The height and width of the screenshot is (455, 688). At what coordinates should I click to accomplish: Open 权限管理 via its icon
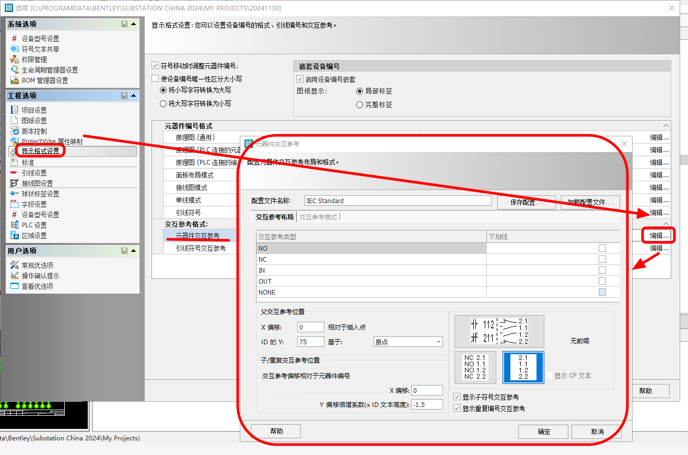tap(15, 60)
